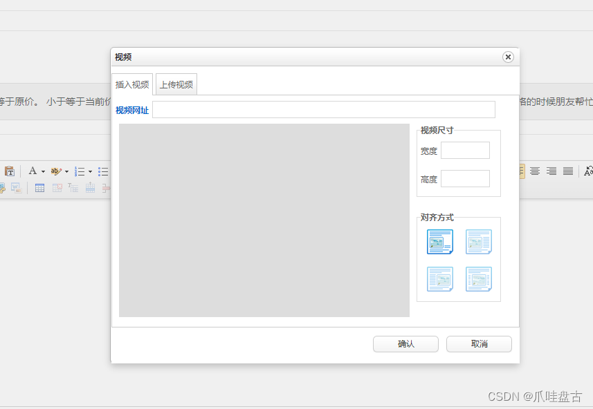Screen dimensions: 593x409
Task: Click the gray video preview area
Action: [264, 220]
